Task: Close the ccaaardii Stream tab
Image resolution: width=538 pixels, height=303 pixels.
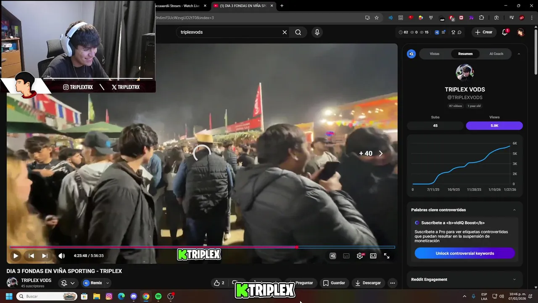Action: pos(205,6)
